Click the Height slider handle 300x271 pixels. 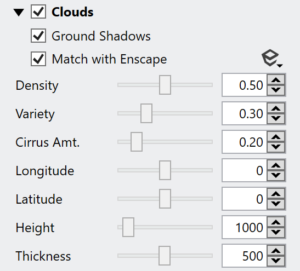click(128, 227)
